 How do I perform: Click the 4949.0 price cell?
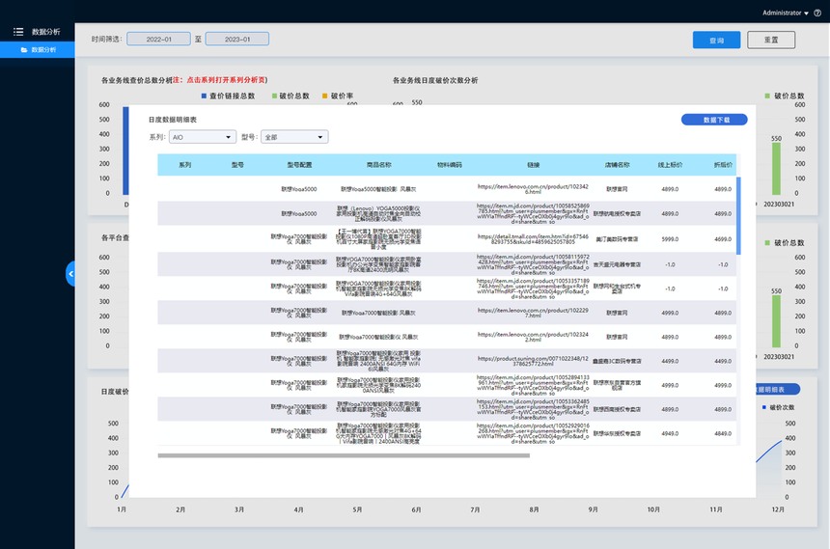pos(670,433)
